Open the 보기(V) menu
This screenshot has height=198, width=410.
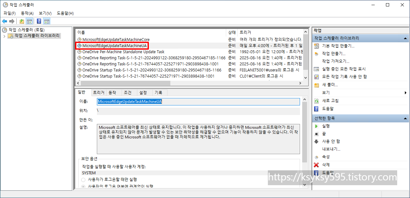(45, 13)
